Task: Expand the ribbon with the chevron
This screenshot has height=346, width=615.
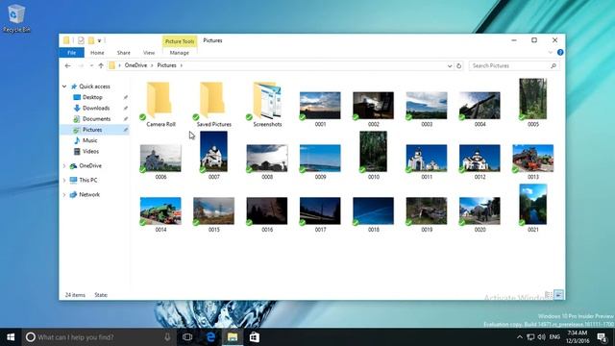Action: (551, 52)
